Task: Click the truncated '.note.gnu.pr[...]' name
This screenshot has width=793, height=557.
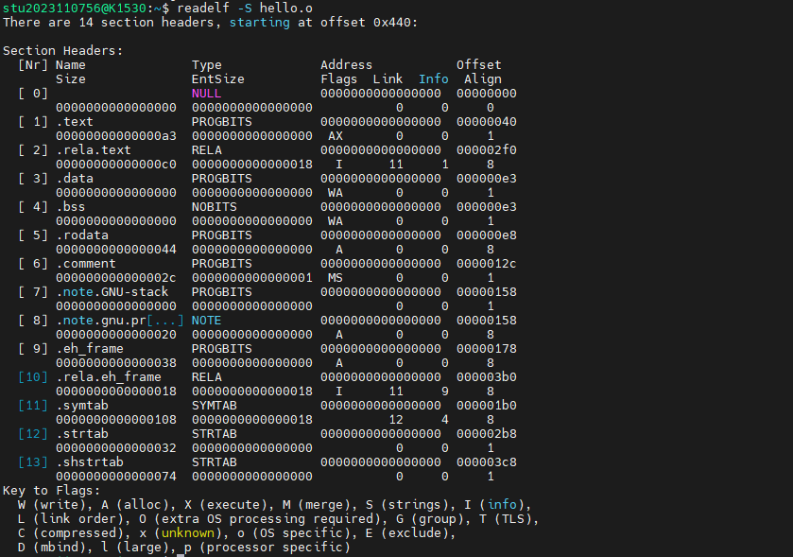Action: 119,320
